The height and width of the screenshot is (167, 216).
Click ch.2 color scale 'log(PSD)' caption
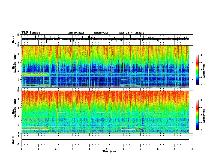(204, 116)
